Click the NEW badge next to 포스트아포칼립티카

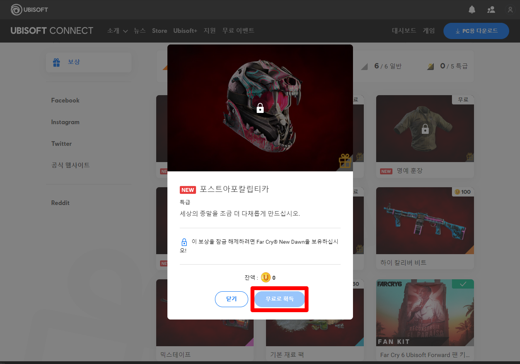click(x=188, y=190)
